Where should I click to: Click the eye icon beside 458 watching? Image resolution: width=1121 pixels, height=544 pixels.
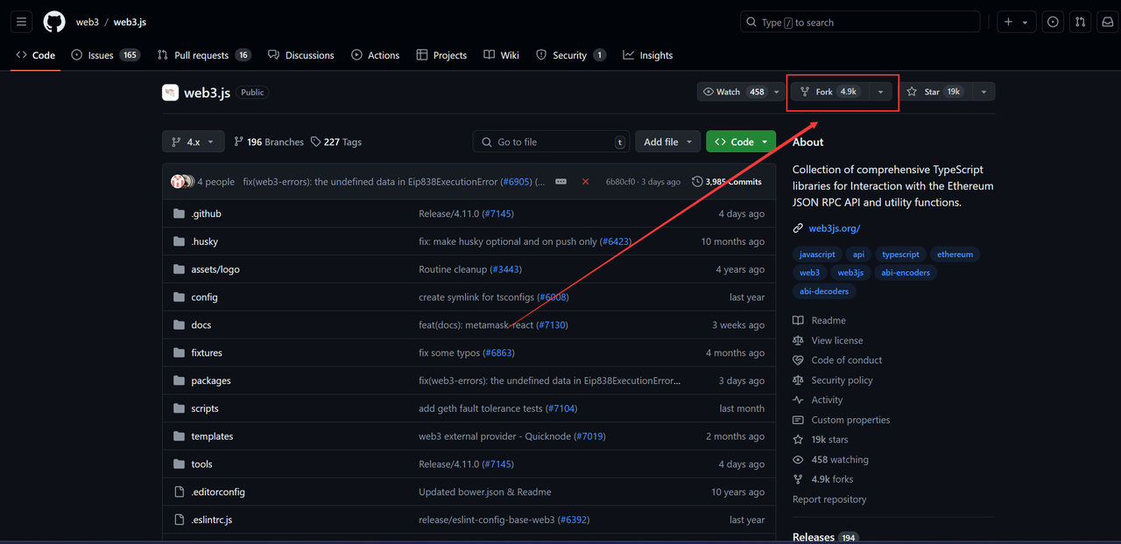click(798, 459)
